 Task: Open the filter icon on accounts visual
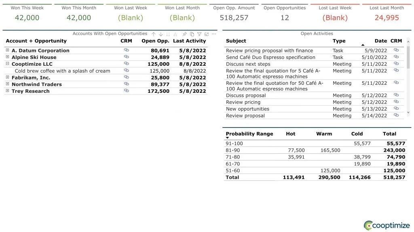tap(199, 34)
